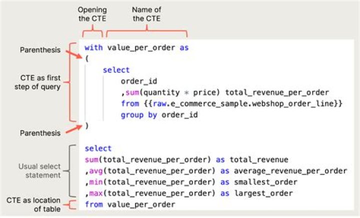Select the 'Opening the CTE' annotation label
This screenshot has width=360, height=218.
pyautogui.click(x=91, y=14)
